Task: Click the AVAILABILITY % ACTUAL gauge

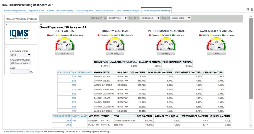Action: (216, 44)
